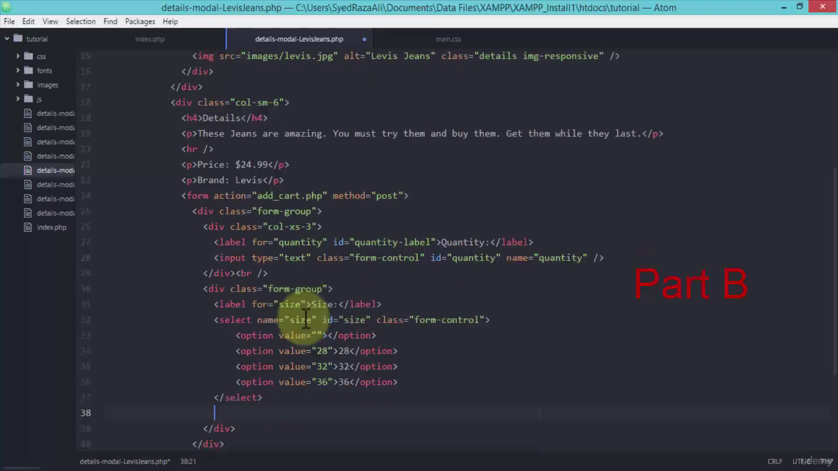
Task: Click the editor vertical scrollbar
Action: 835,270
